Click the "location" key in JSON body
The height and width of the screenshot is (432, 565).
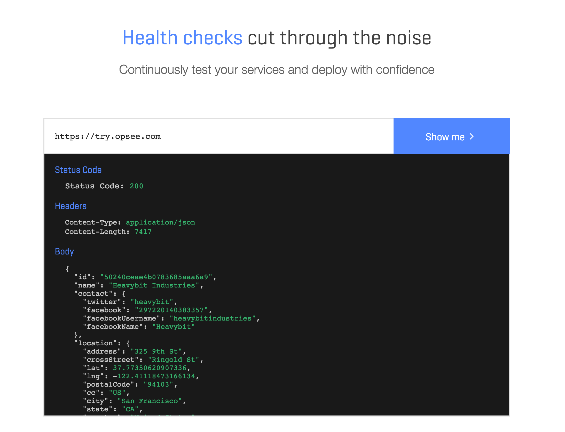click(x=95, y=343)
